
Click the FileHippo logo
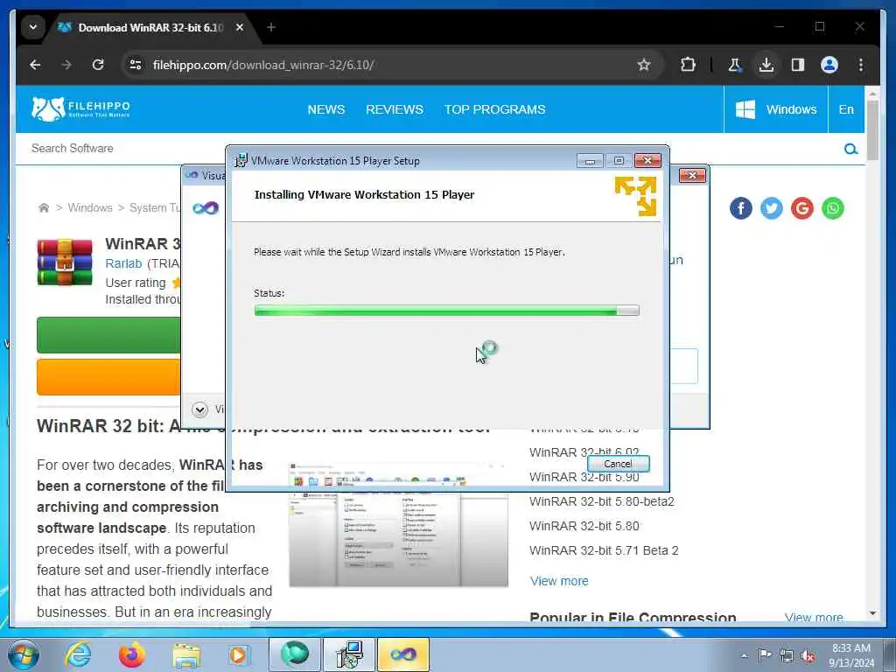tap(80, 108)
